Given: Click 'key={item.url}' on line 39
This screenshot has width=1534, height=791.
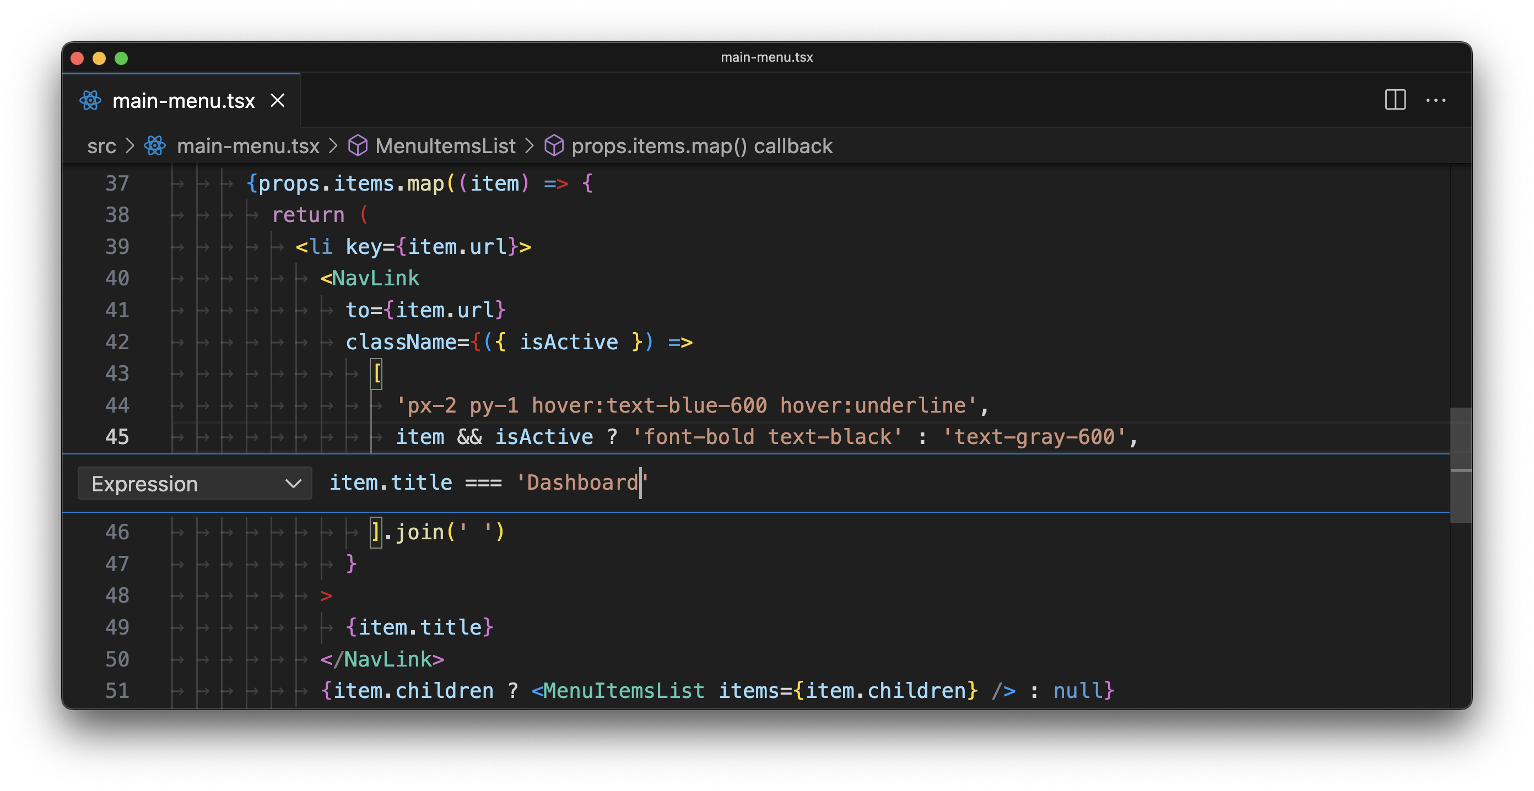Looking at the screenshot, I should 432,246.
